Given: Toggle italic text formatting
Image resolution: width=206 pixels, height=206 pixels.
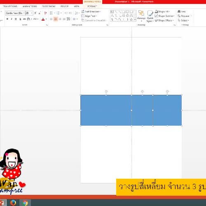Looking at the screenshot, I should (x=12, y=19).
